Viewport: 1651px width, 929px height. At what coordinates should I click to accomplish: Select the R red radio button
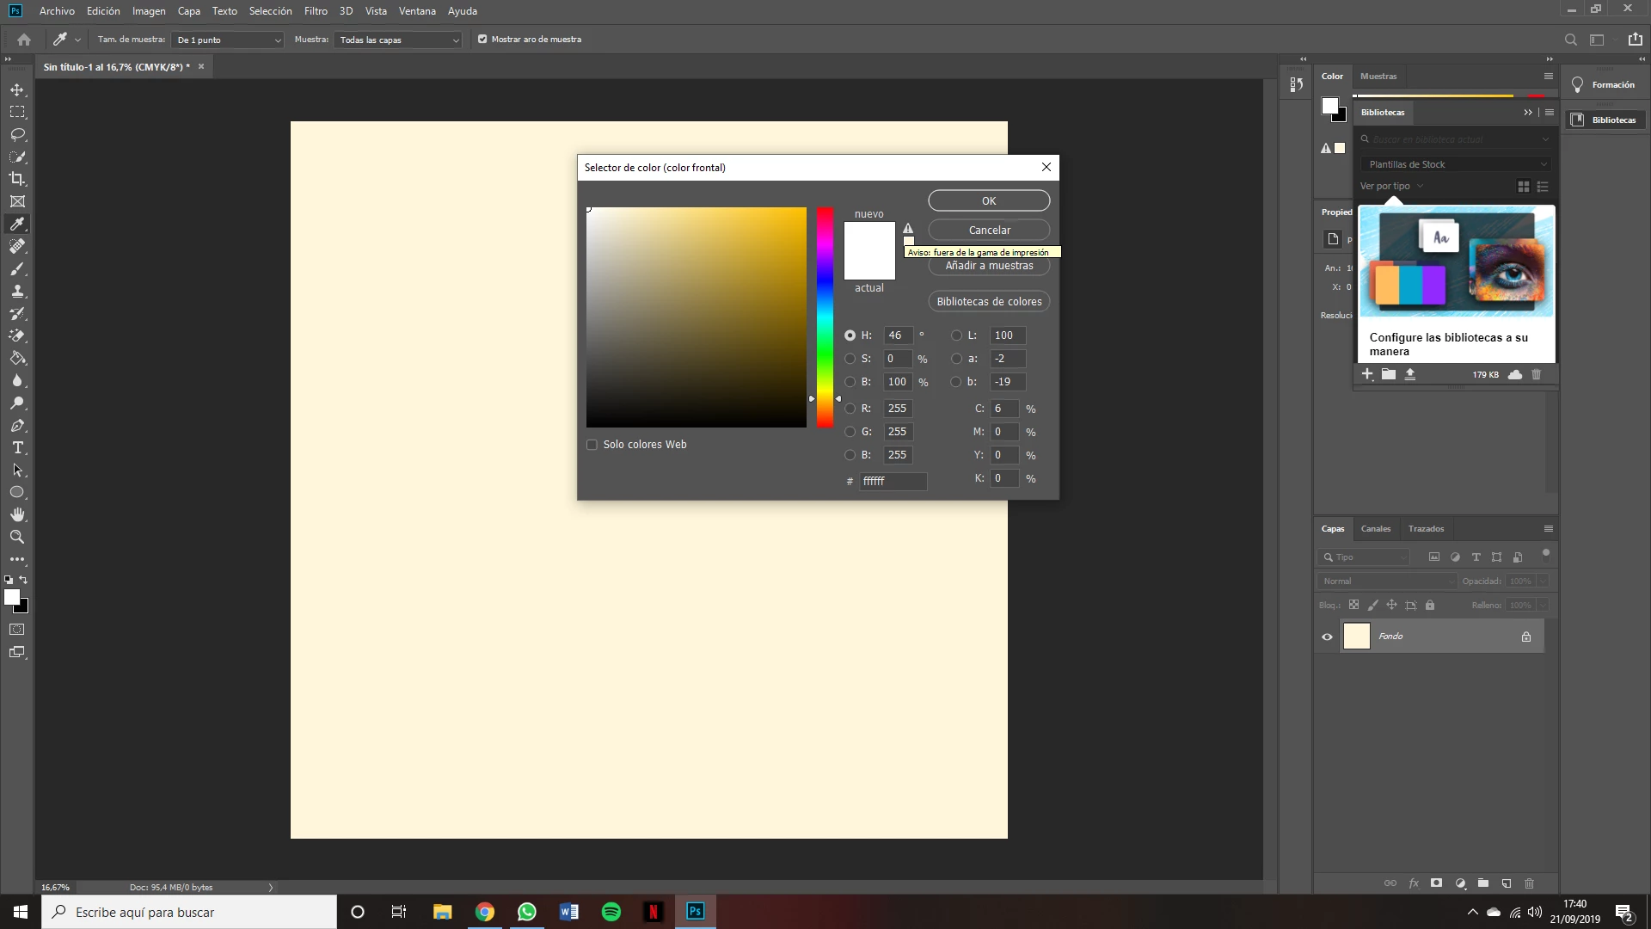850,409
